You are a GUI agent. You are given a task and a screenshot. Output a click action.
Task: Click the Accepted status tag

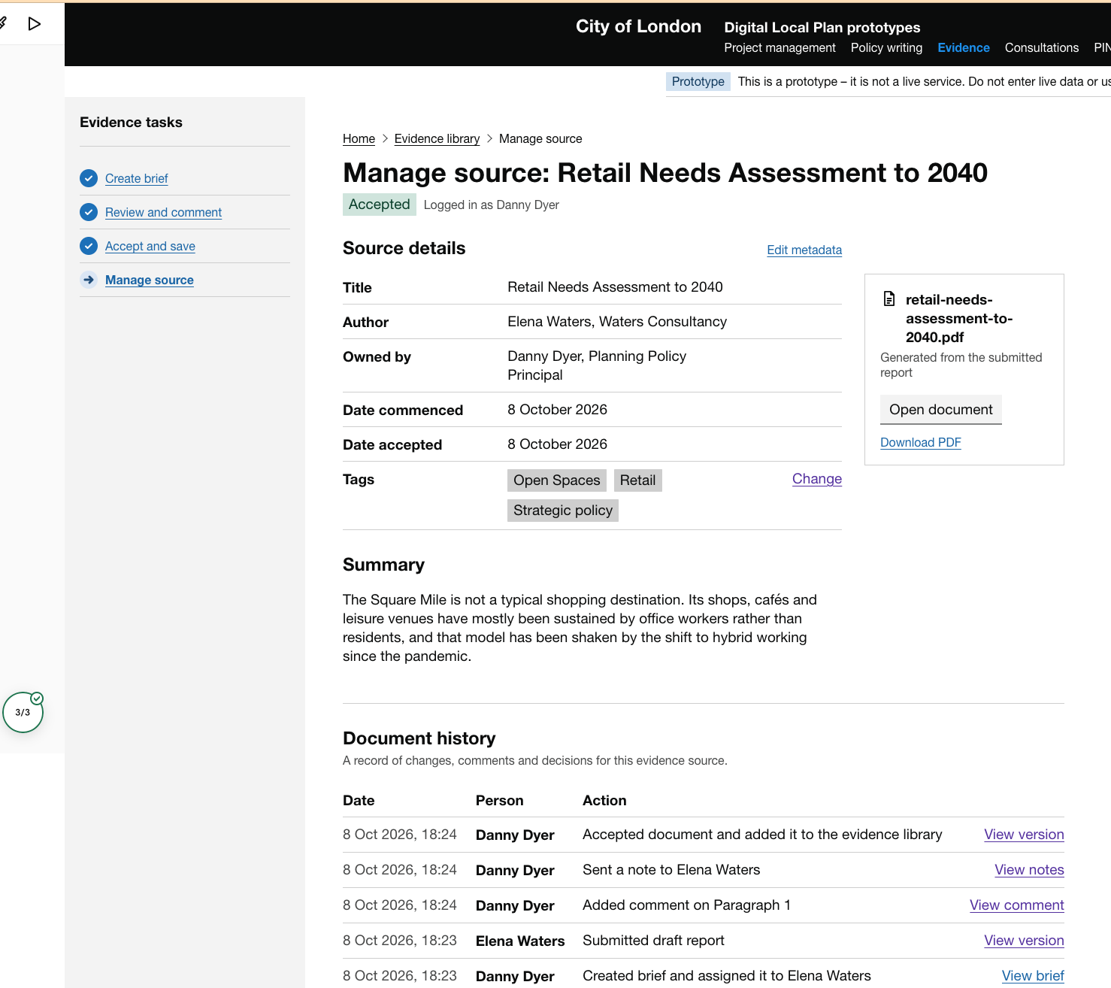click(380, 205)
